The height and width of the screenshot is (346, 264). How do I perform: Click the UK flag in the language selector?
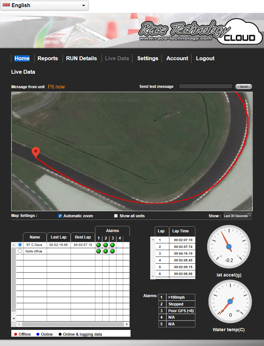pyautogui.click(x=6, y=5)
